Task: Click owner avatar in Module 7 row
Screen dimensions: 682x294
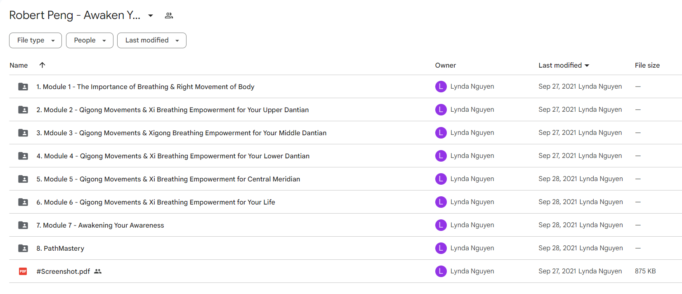Action: pyautogui.click(x=441, y=225)
